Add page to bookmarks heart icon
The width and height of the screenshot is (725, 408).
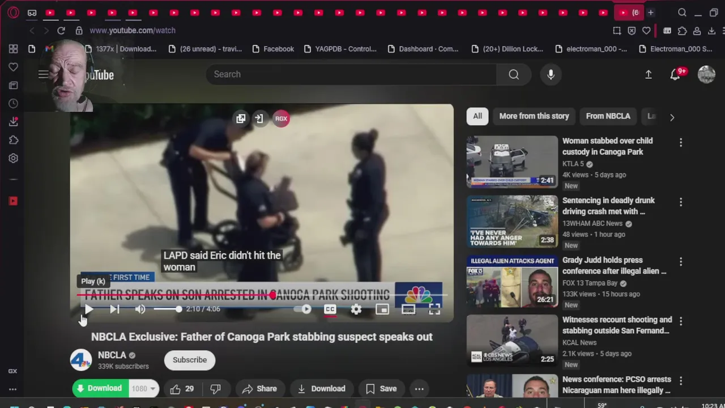click(646, 31)
